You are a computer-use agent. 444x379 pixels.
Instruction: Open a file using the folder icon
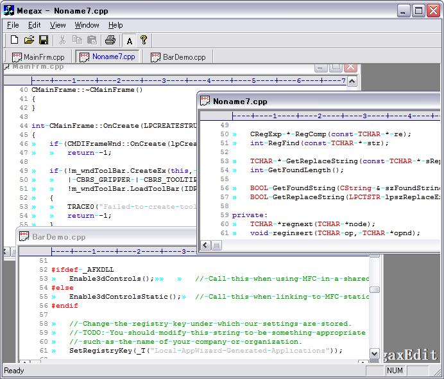(x=29, y=40)
